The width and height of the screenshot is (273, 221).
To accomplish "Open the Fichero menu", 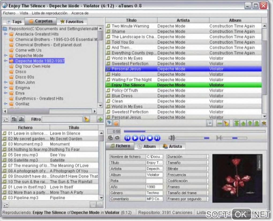I will 9,13.
